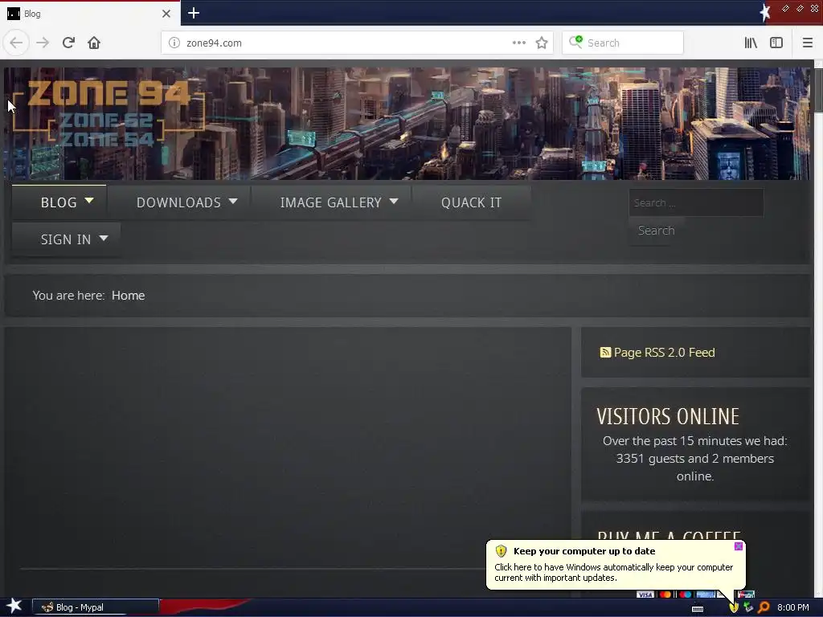Click the site Search button

pyautogui.click(x=656, y=231)
